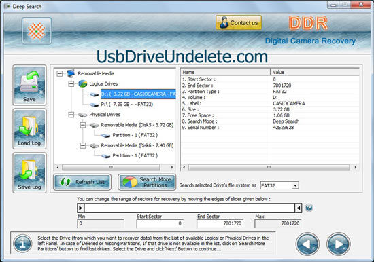Click the details table horizontal scrollbar
374x262 pixels.
click(269, 167)
